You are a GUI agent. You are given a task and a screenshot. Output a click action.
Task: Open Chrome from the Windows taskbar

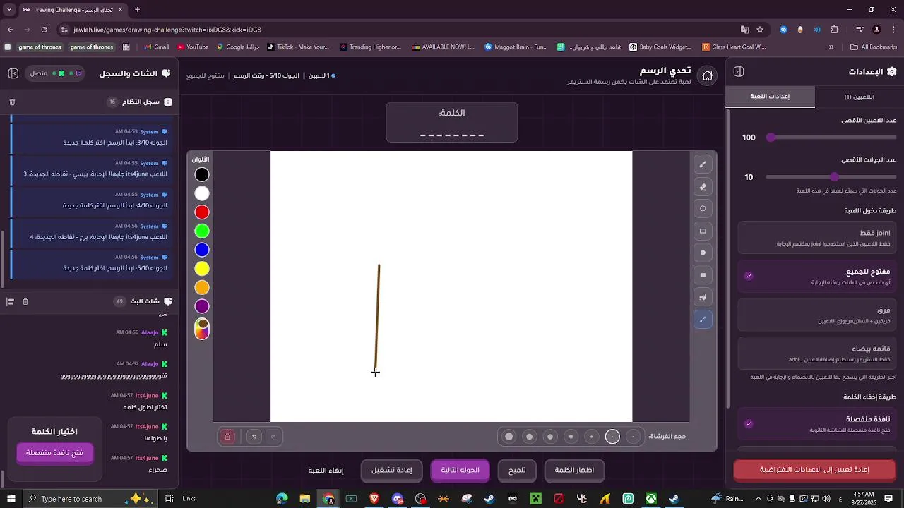[328, 499]
